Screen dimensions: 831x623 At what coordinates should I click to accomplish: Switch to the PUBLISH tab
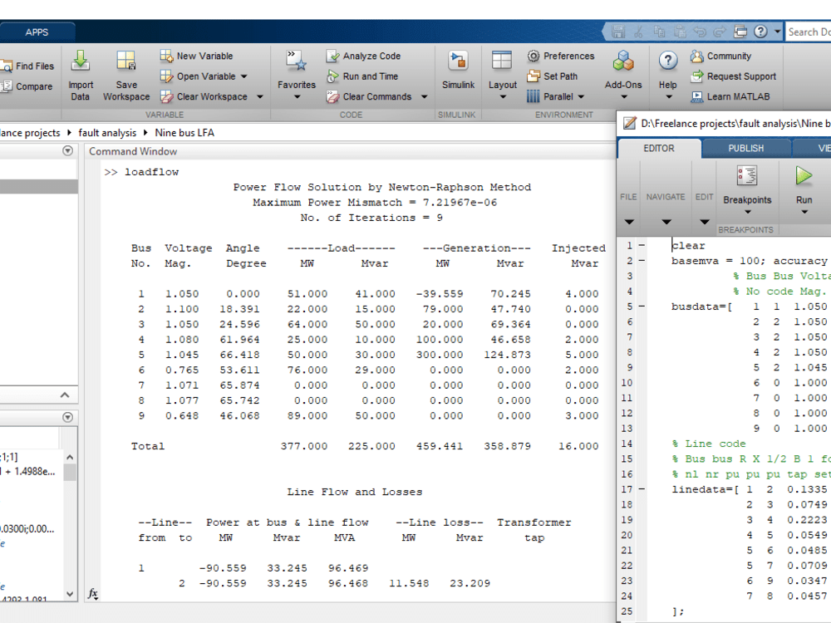(745, 149)
